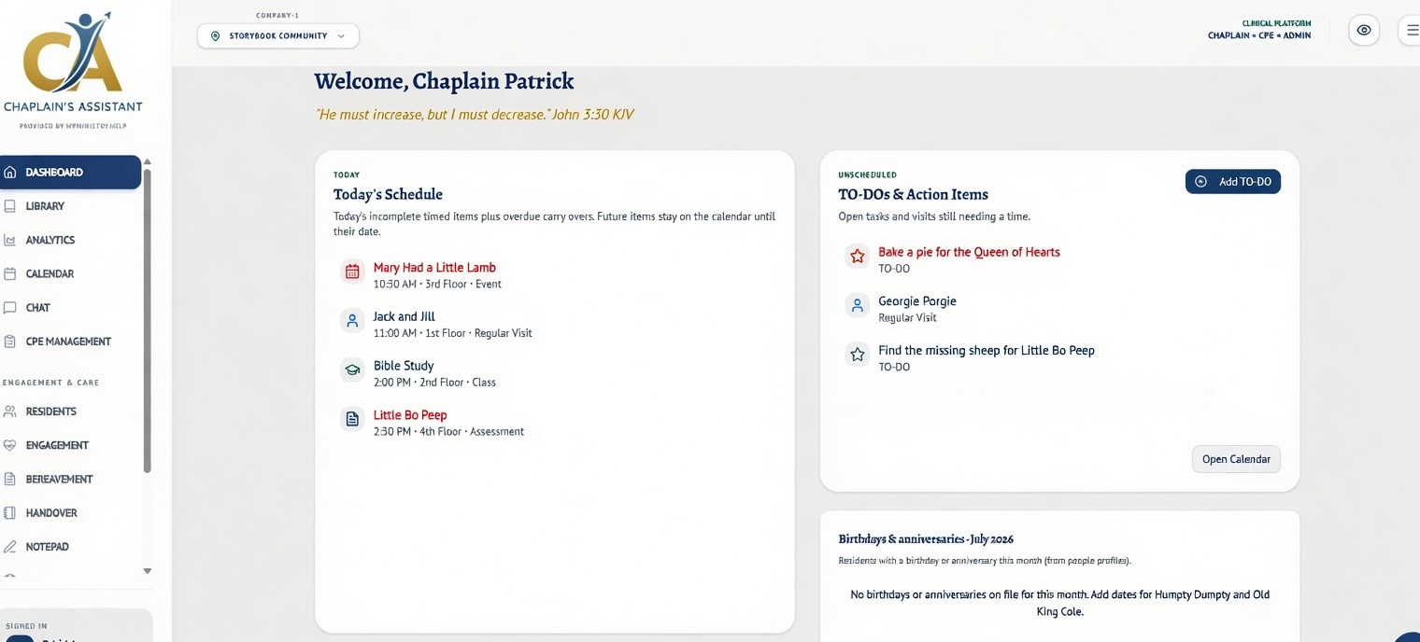The image size is (1420, 642).
Task: Open the Storybook Community location dropdown
Action: [x=278, y=35]
